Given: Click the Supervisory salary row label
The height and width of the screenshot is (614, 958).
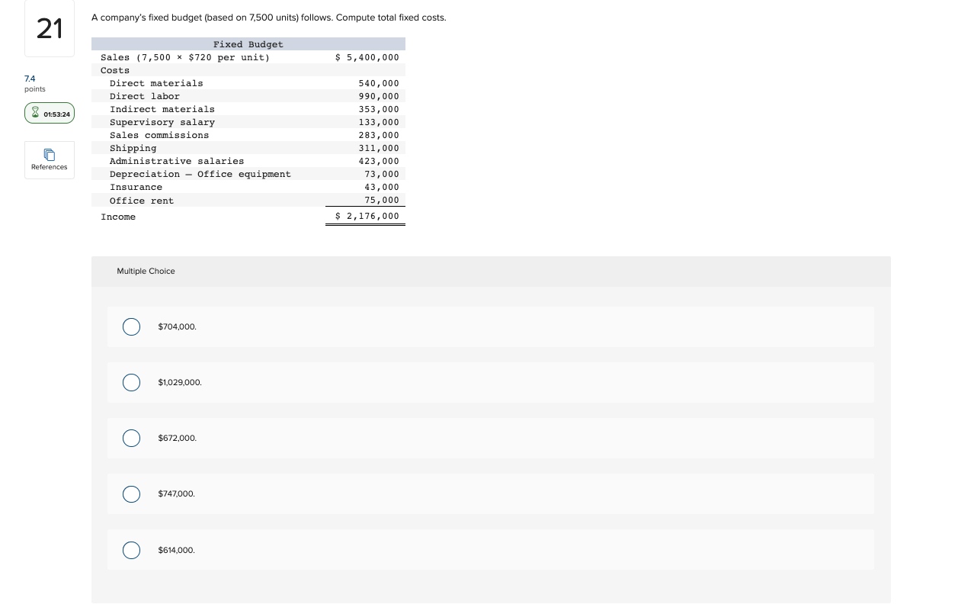Looking at the screenshot, I should [x=162, y=122].
